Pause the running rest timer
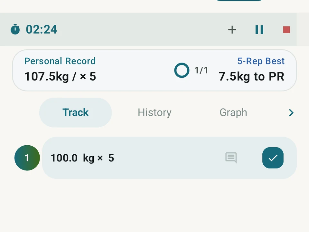The image size is (309, 232). (x=259, y=30)
